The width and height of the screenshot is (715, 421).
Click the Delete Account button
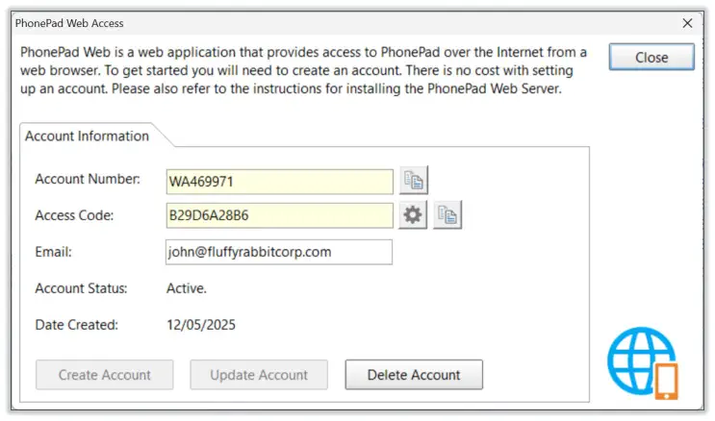(414, 375)
